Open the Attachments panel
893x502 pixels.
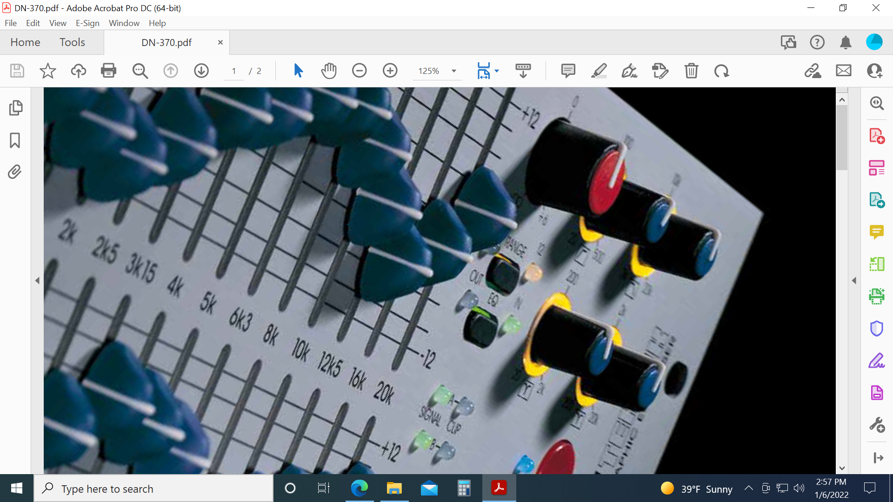coord(14,172)
